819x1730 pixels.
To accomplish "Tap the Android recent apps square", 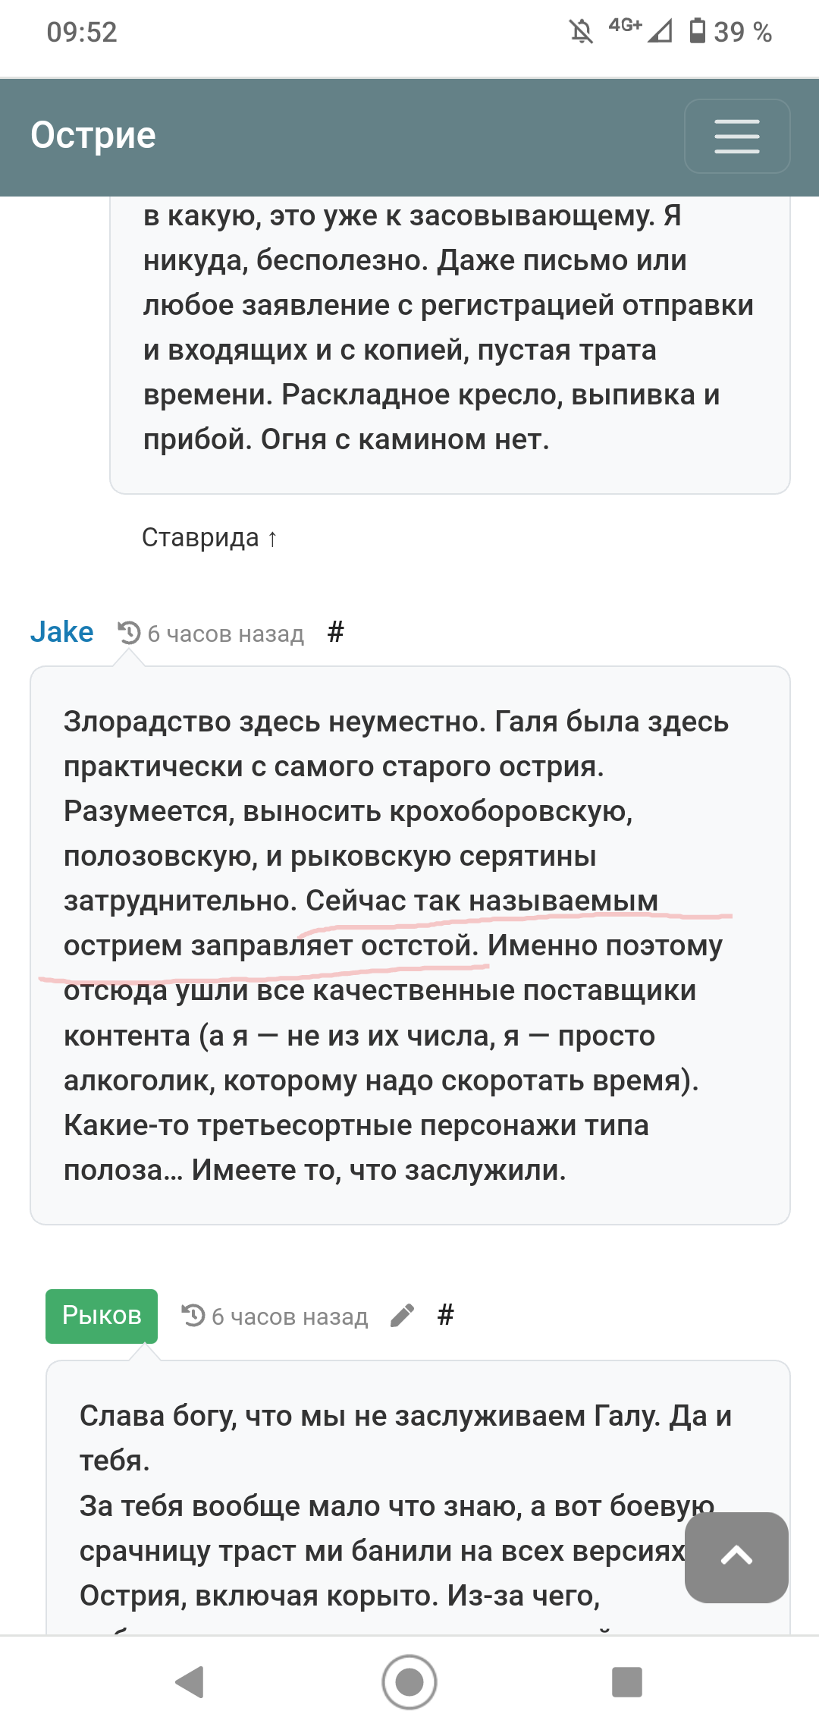I will (x=627, y=1682).
